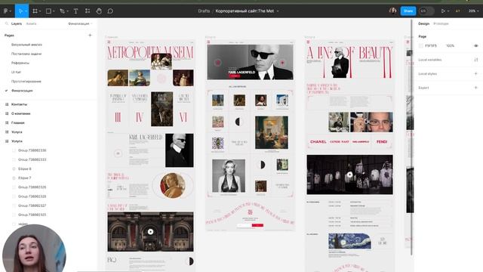
Task: Click the Karl Lagerfeld banner on canvas
Action: click(x=250, y=62)
